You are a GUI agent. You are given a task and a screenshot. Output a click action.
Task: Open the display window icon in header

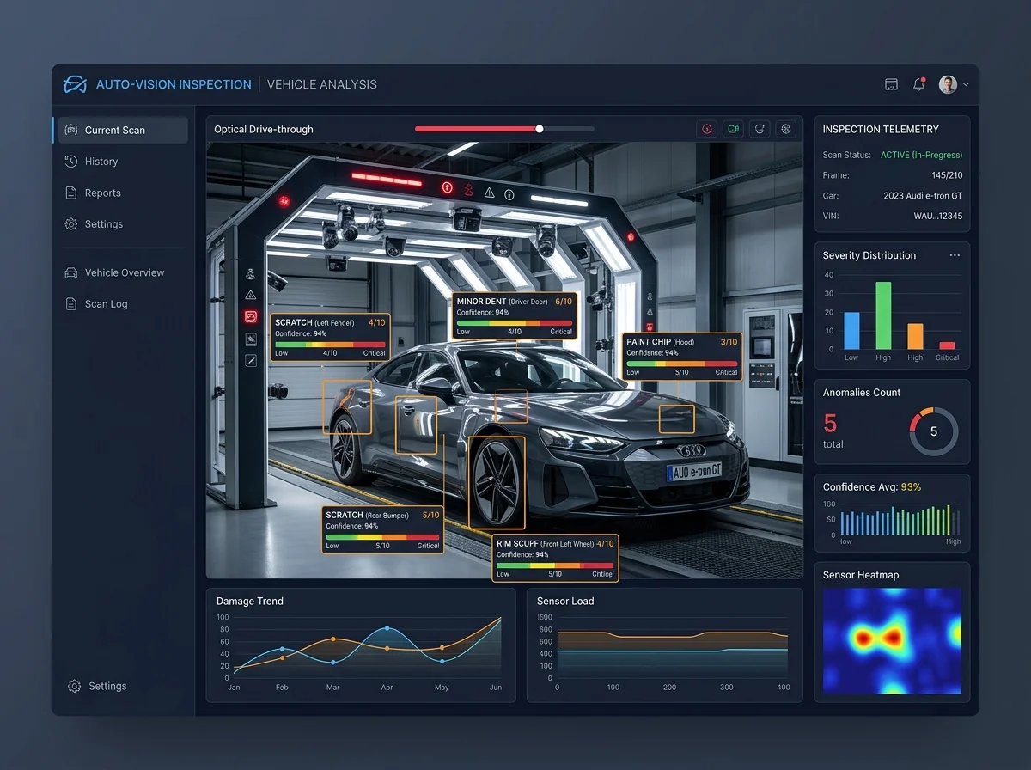pos(892,84)
